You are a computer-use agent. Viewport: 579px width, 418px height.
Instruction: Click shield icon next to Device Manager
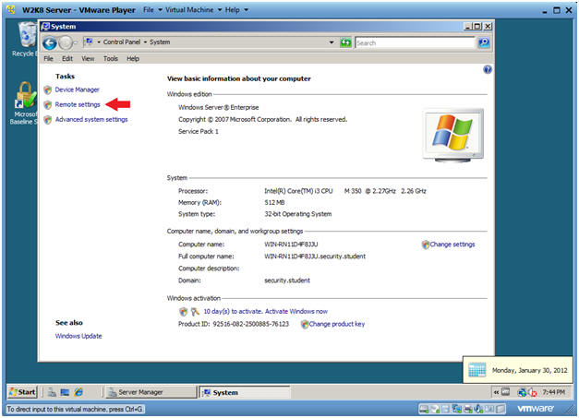[48, 90]
